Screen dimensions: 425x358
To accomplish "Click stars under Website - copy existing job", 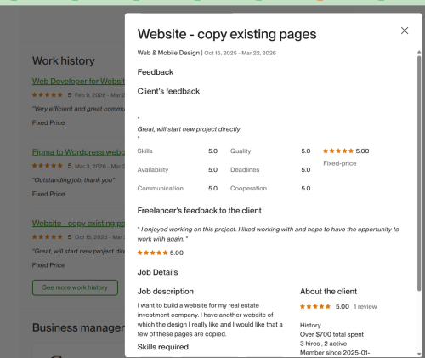I will coord(48,237).
